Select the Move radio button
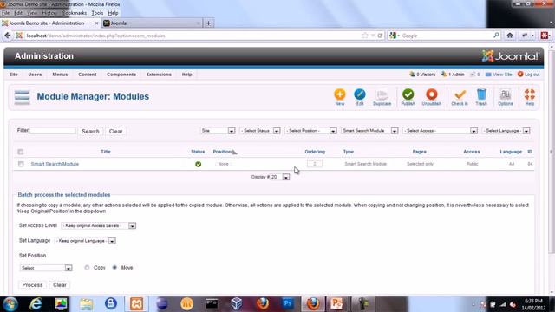This screenshot has width=555, height=312. [x=114, y=268]
